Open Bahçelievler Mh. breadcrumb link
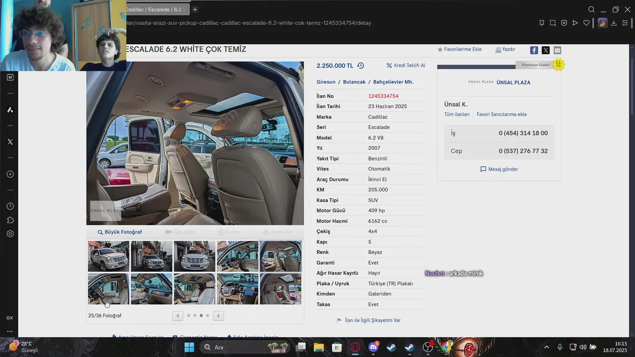635x357 pixels. (393, 82)
